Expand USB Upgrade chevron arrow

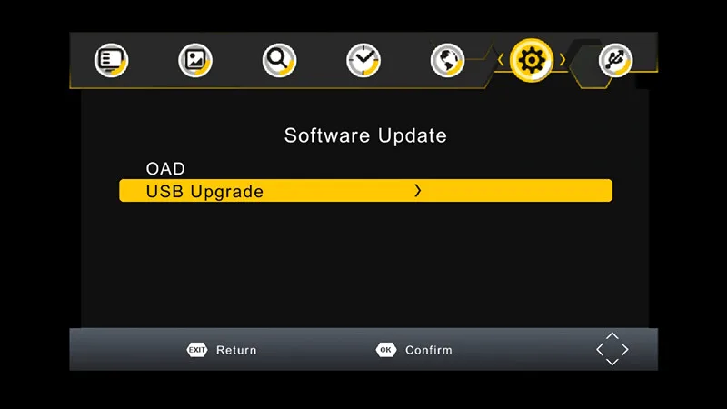click(418, 191)
